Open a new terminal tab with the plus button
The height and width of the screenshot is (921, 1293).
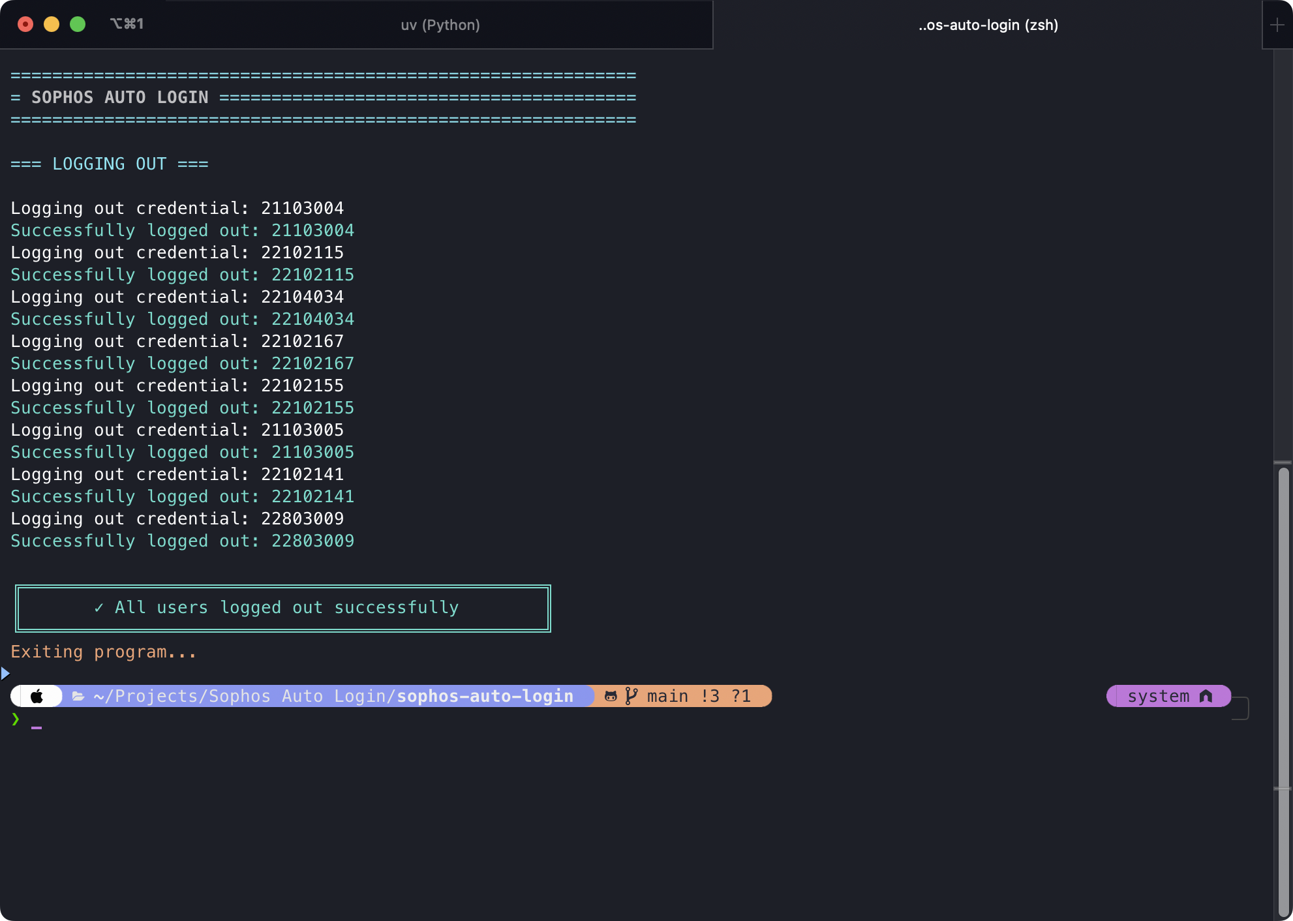pos(1276,24)
